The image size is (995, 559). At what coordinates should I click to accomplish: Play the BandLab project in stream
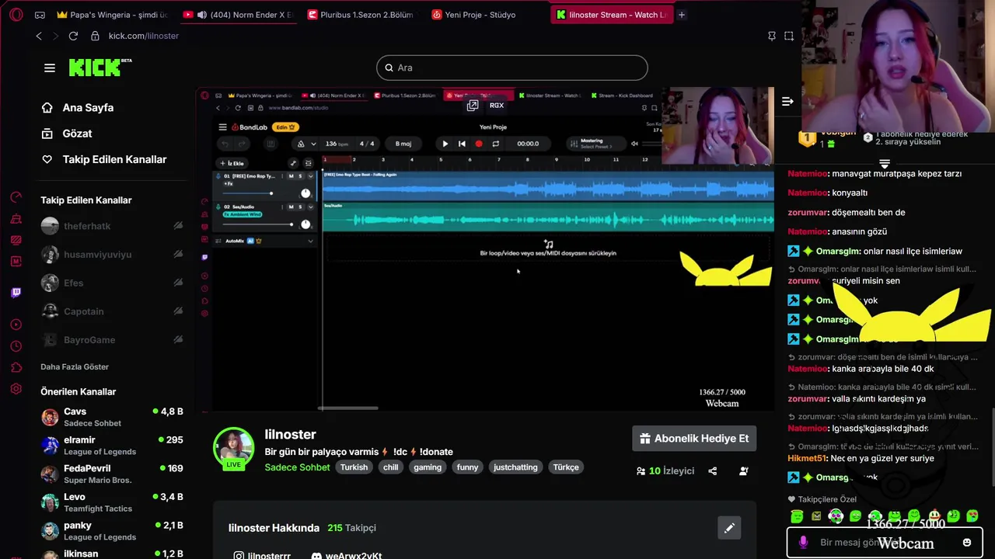point(445,144)
